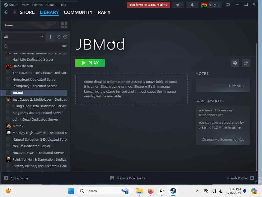Open the RAF'Y profile tab
Screen dimensions: 262x197
click(x=104, y=12)
